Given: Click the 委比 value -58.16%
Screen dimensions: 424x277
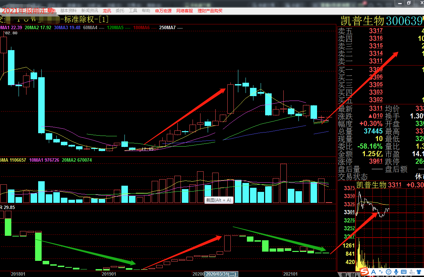Looking at the screenshot, I should (x=370, y=147).
